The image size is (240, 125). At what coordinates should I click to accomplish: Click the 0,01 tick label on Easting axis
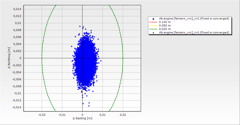(102, 115)
